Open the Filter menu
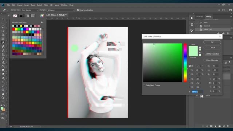233x131 pixels. tap(46, 5)
